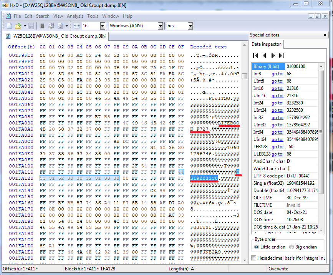This screenshot has height=275, width=333.
Task: Minimize the inner document window
Action: coord(311,16)
